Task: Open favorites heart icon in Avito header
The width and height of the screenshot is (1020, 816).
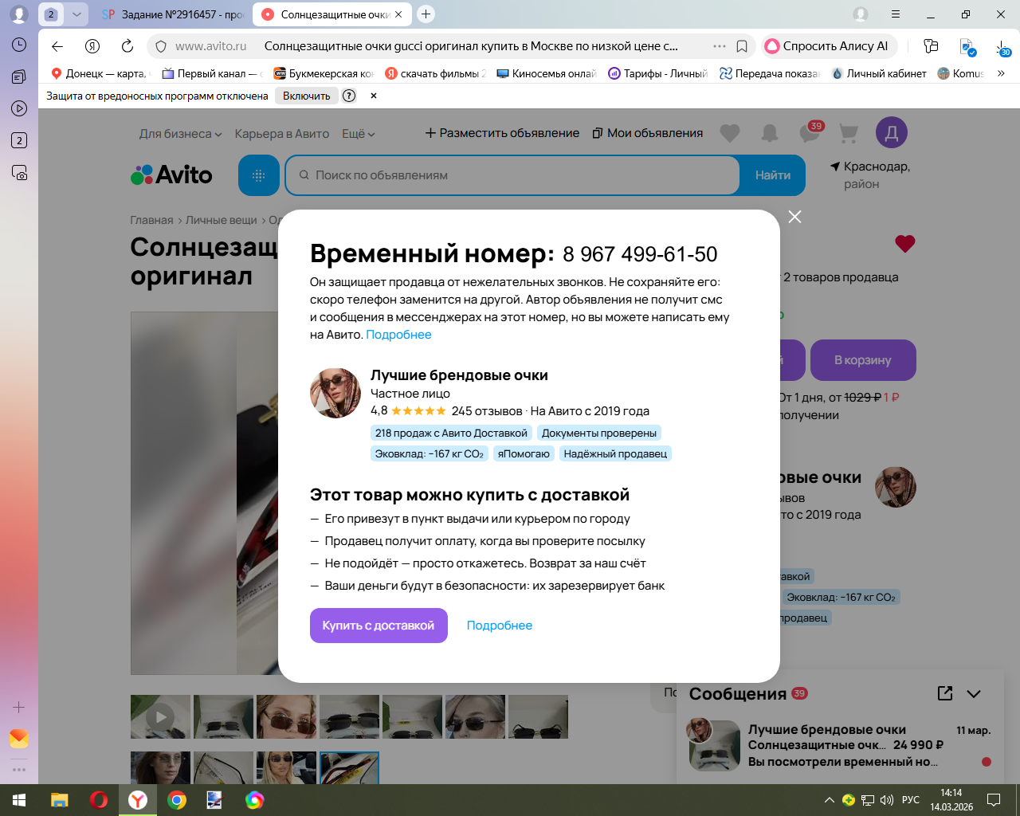Action: (730, 133)
